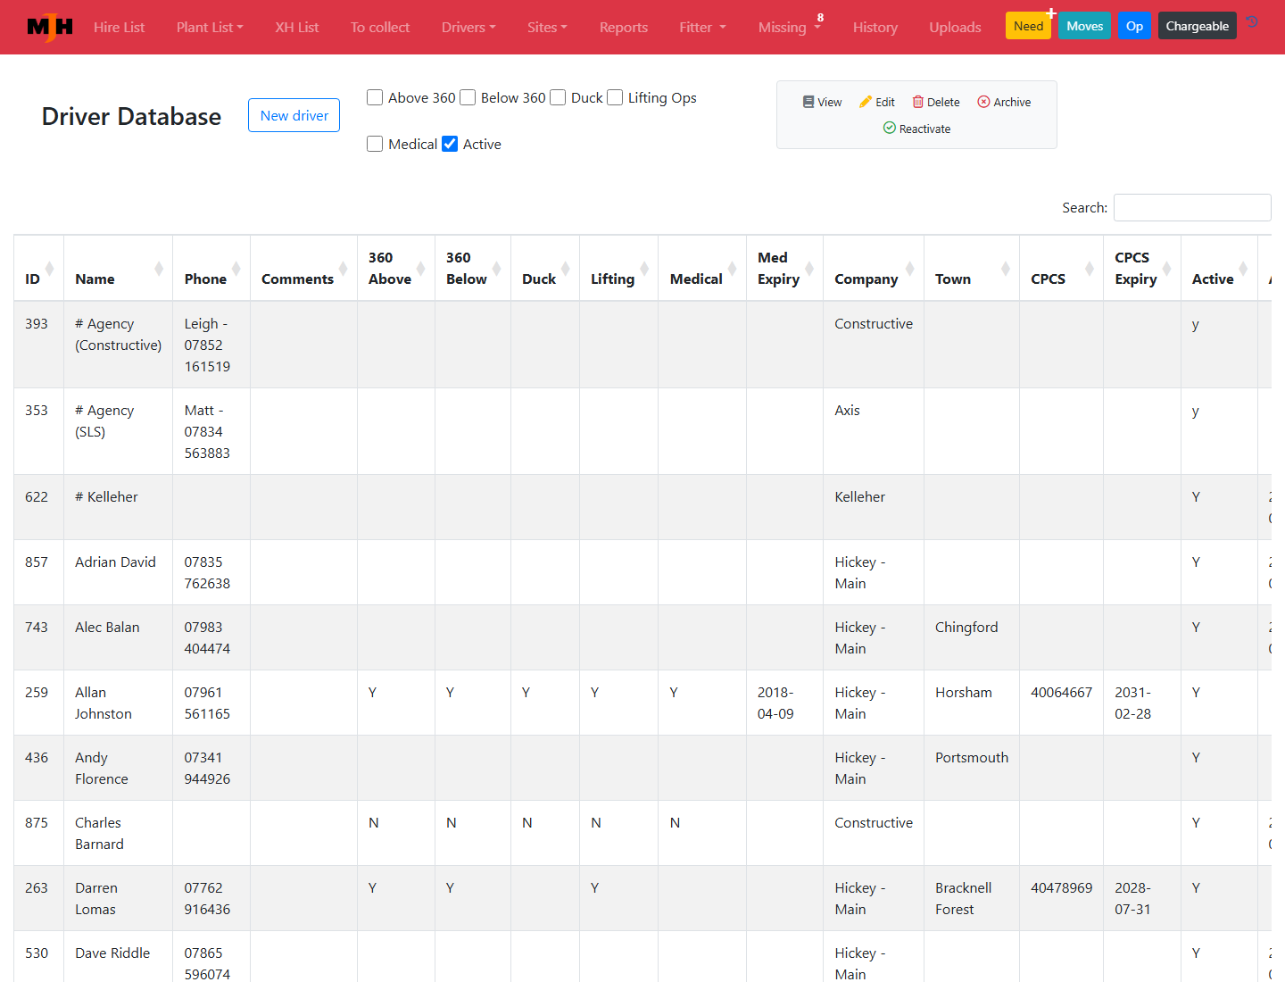The width and height of the screenshot is (1285, 982).
Task: Uncheck the Active filter checkbox
Action: [x=450, y=144]
